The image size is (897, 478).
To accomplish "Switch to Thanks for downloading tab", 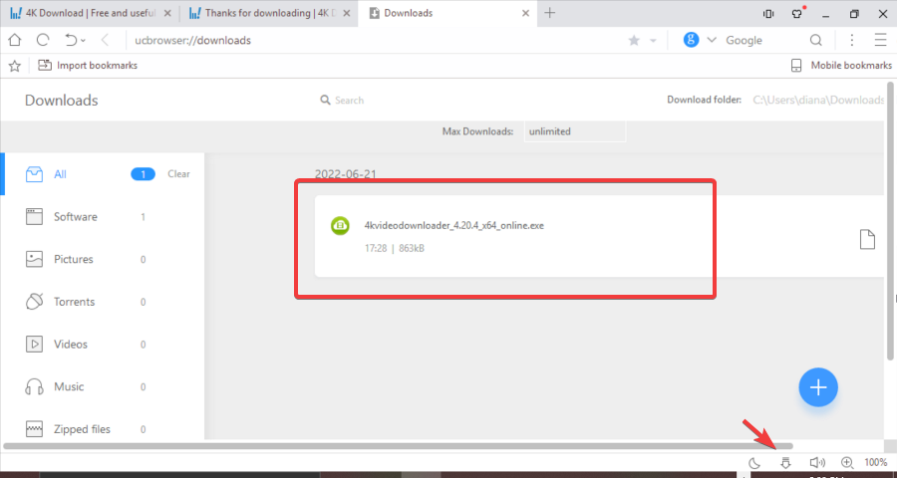I will click(269, 13).
